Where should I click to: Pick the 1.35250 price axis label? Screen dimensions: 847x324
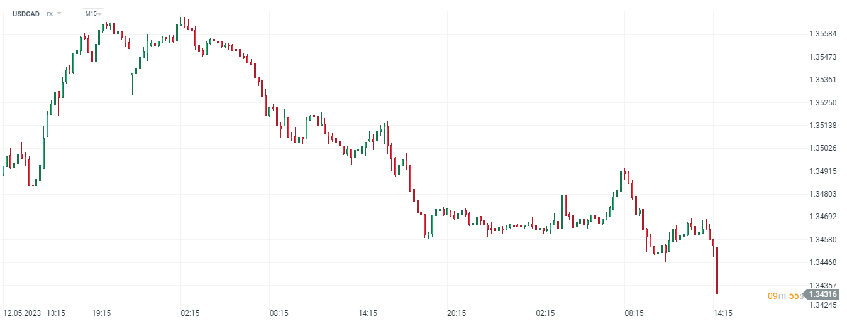822,102
